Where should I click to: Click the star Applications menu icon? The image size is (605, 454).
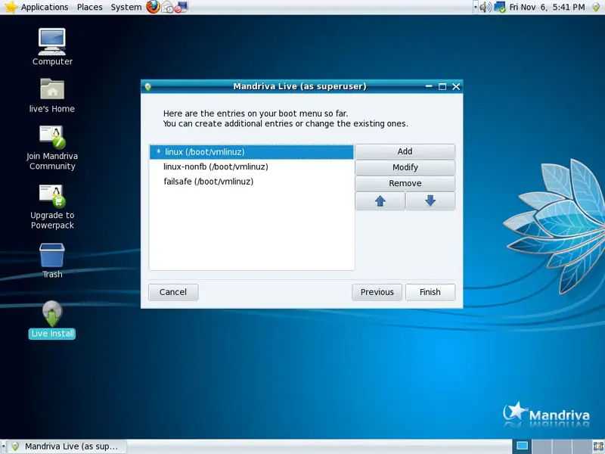[11, 7]
